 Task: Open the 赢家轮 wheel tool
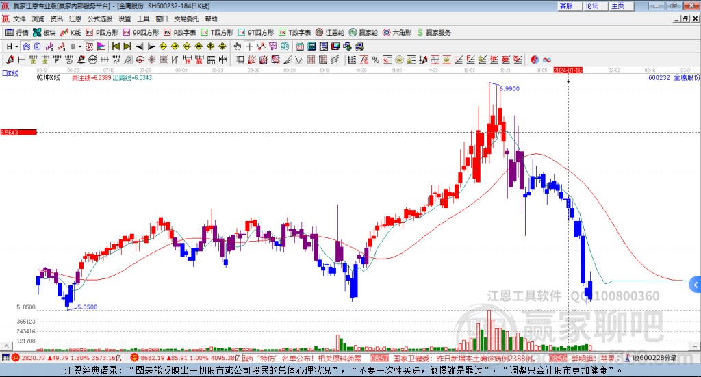364,33
